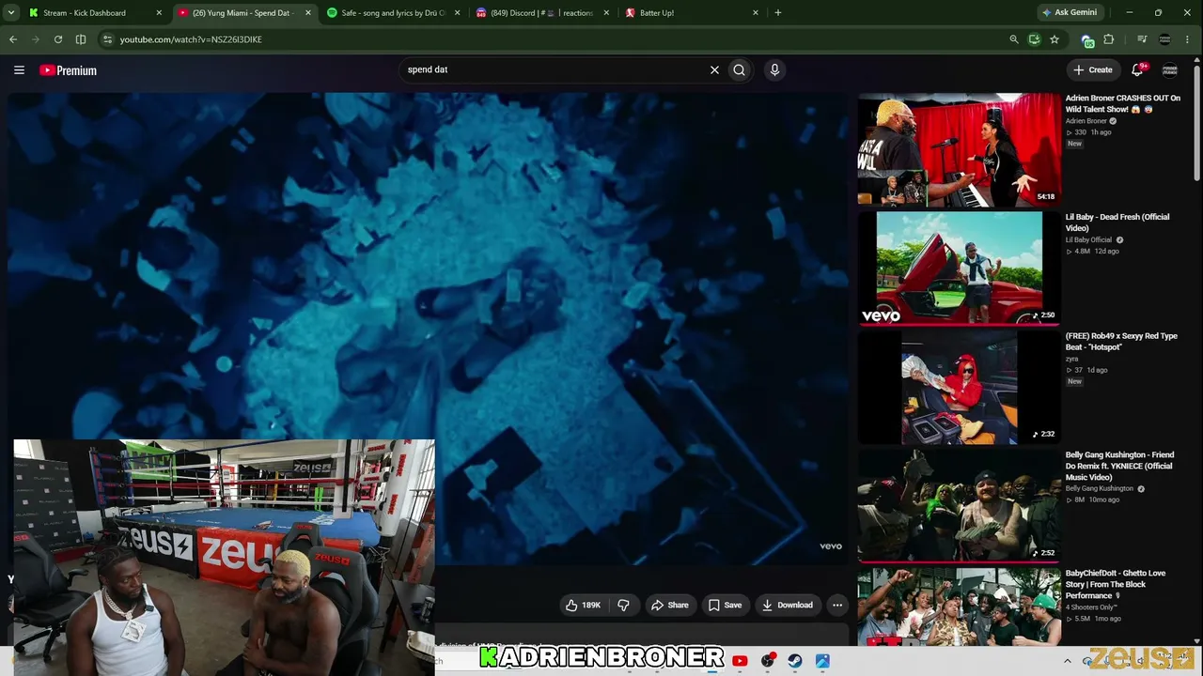Viewport: 1203px width, 676px height.
Task: Switch to Safe song and lyrics Spotify tab
Action: pyautogui.click(x=393, y=13)
